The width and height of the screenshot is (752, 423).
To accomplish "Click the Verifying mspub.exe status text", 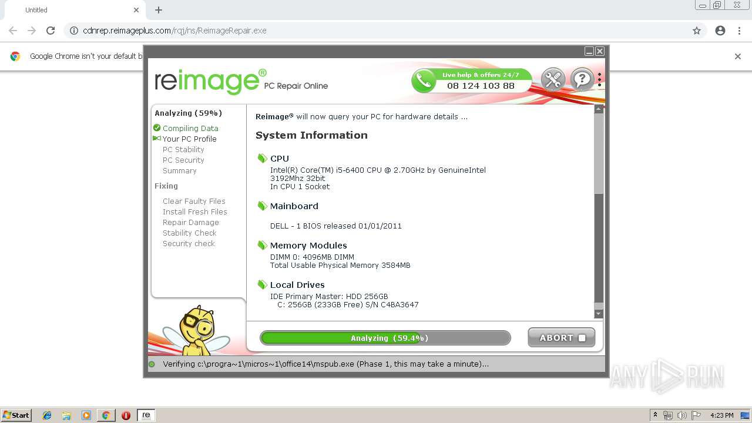I will 325,364.
